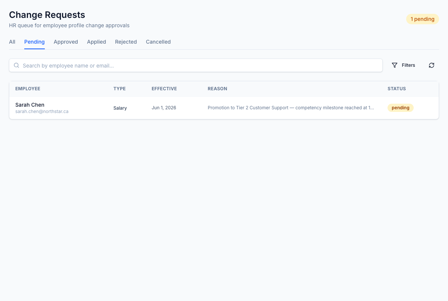Click the TYPE column header
Viewport: 448px width, 301px height.
(x=119, y=89)
